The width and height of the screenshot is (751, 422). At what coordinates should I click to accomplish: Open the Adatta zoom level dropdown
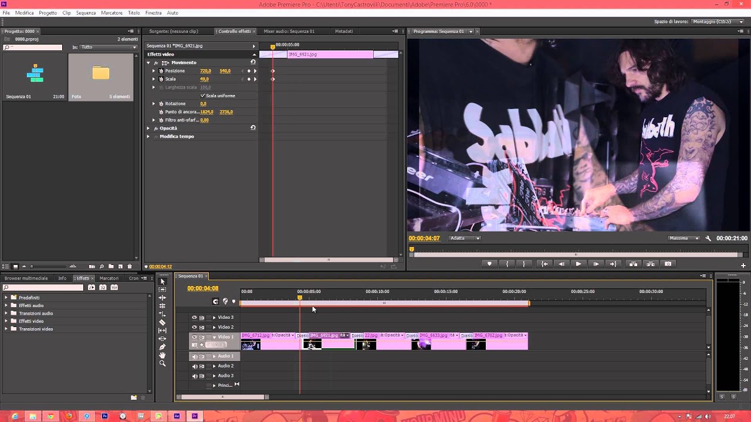point(465,239)
